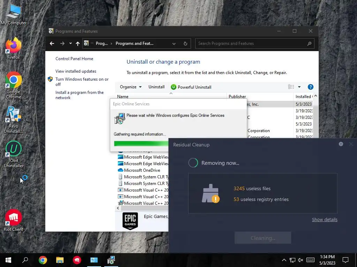The image size is (357, 267).
Task: Click the horizontal scrollbar left arrow
Action: pos(118,208)
